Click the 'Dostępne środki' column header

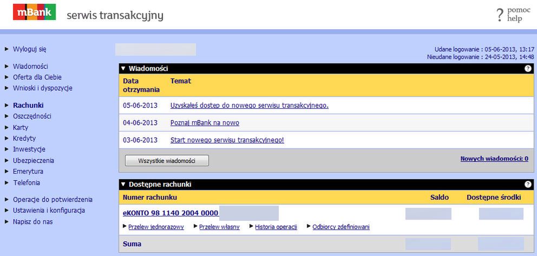pyautogui.click(x=494, y=197)
